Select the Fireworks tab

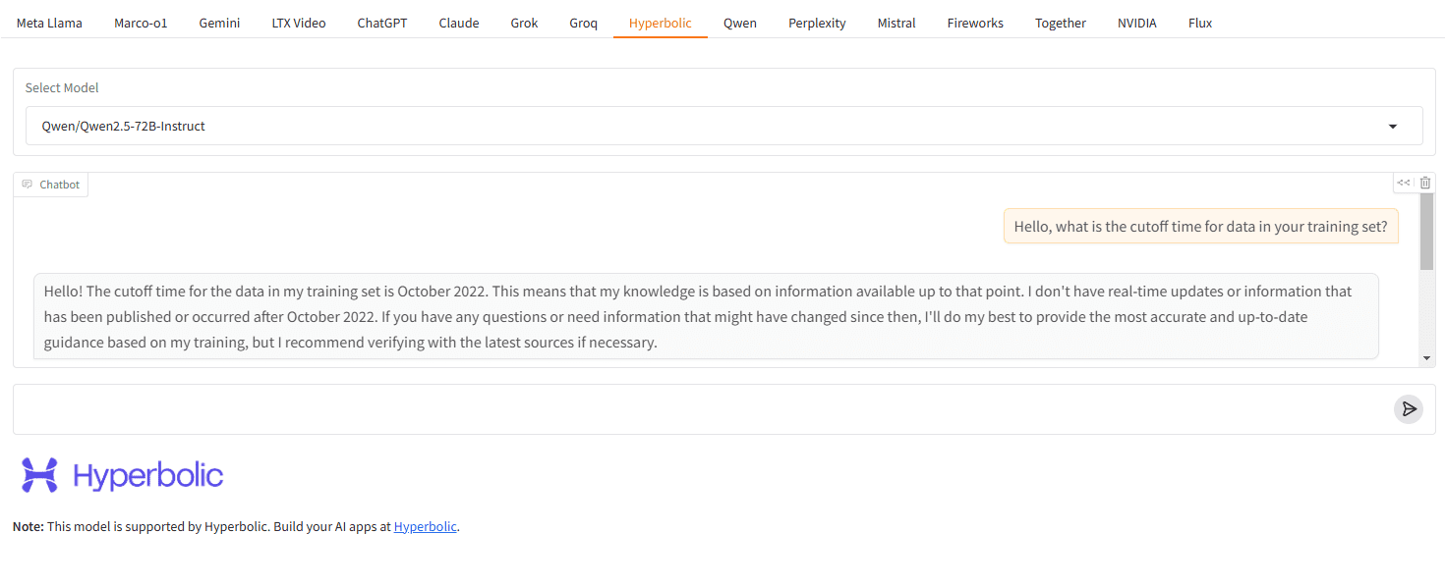[x=975, y=23]
